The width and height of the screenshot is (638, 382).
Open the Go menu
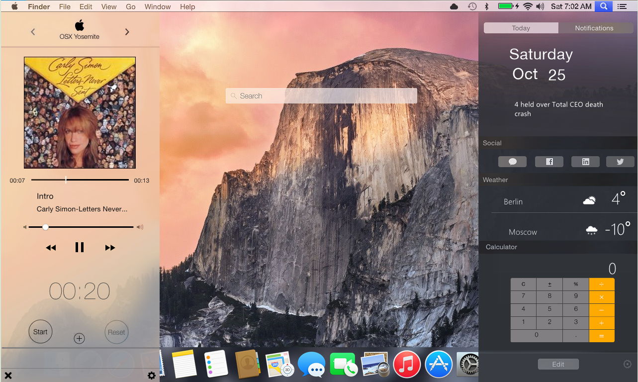[x=131, y=6]
